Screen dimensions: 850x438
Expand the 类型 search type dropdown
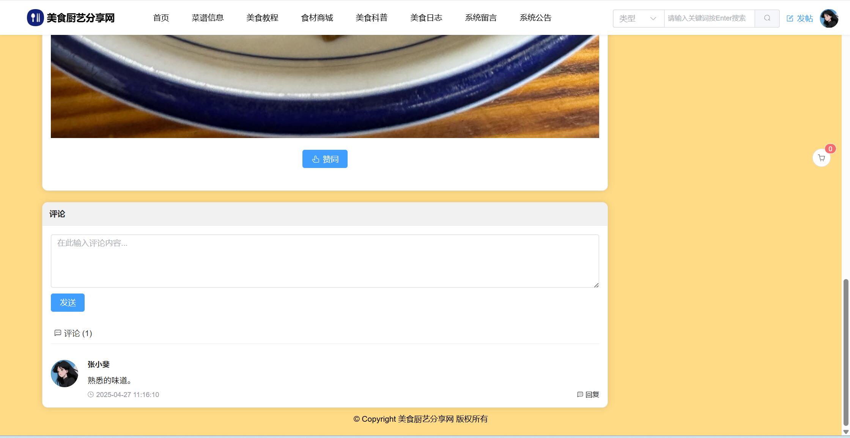coord(638,18)
